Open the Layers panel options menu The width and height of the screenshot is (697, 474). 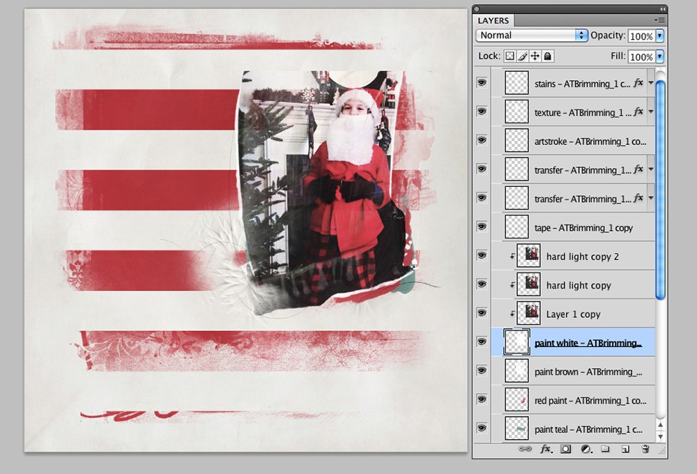point(659,20)
